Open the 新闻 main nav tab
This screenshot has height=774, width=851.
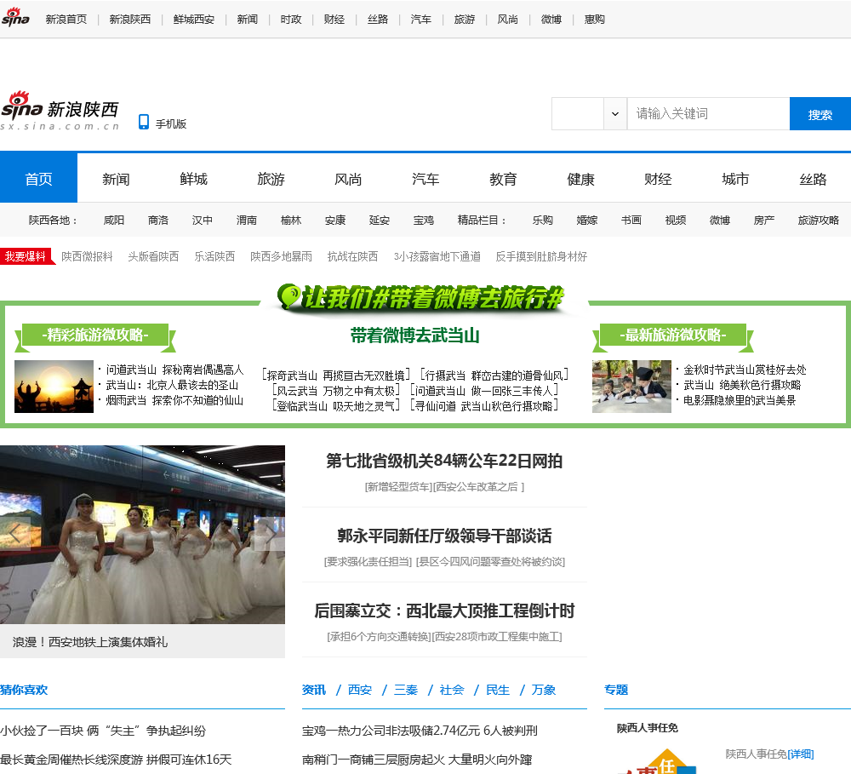pyautogui.click(x=116, y=179)
